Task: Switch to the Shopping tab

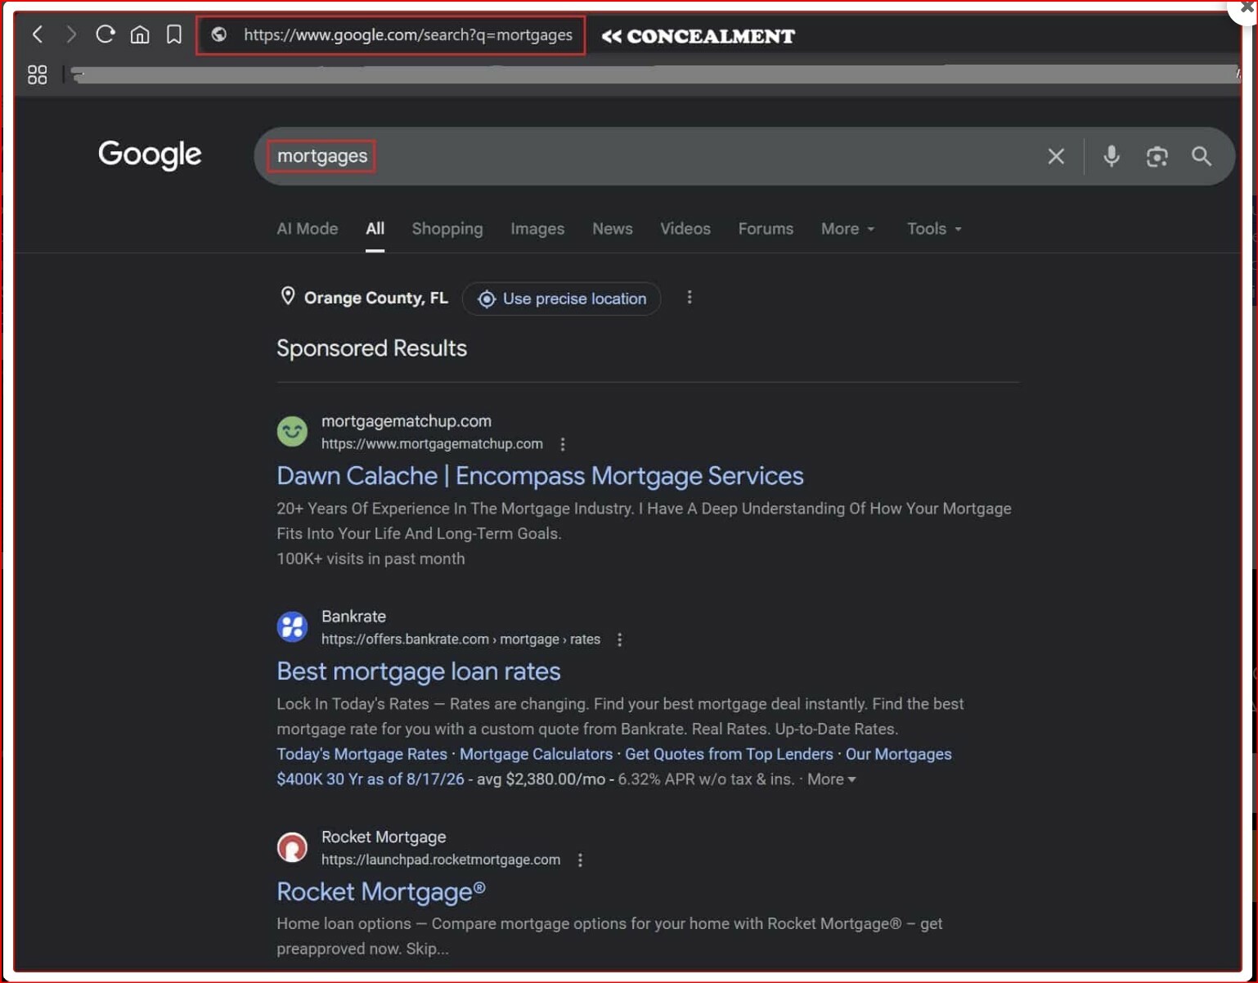Action: pos(447,229)
